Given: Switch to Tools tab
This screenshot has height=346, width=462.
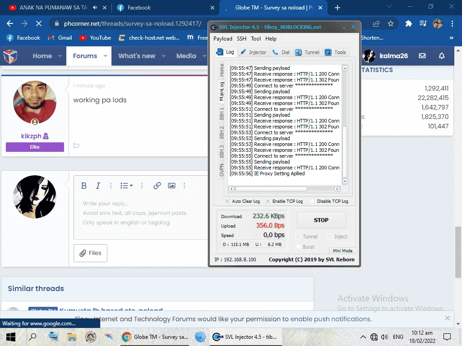Looking at the screenshot, I should point(336,52).
